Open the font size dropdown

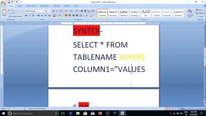(50, 11)
